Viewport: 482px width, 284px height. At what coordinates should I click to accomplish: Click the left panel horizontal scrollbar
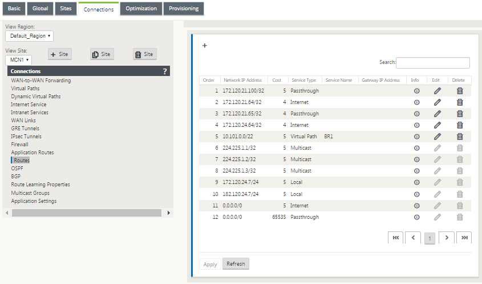[x=87, y=213]
